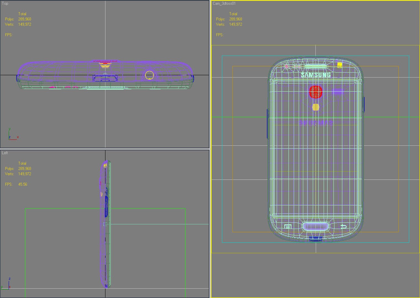Select the purple speaker grille beside camera
Image resolution: width=420 pixels, height=298 pixels.
[337, 92]
